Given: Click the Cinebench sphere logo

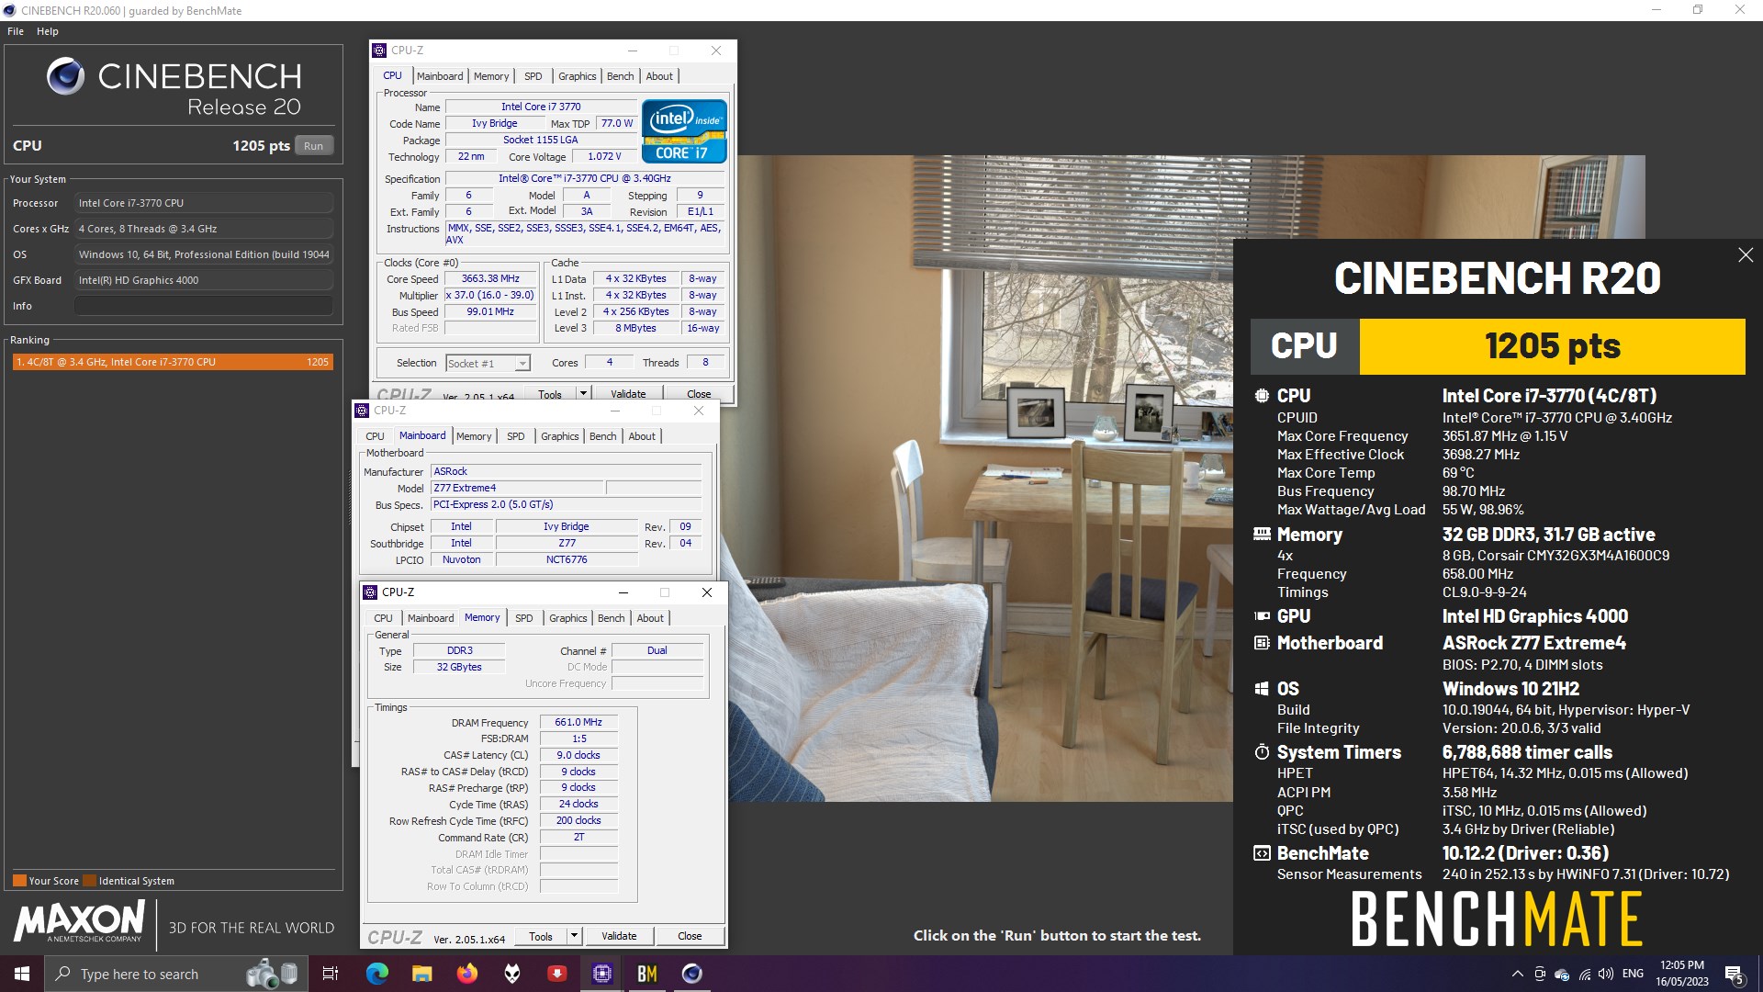Looking at the screenshot, I should point(65,76).
